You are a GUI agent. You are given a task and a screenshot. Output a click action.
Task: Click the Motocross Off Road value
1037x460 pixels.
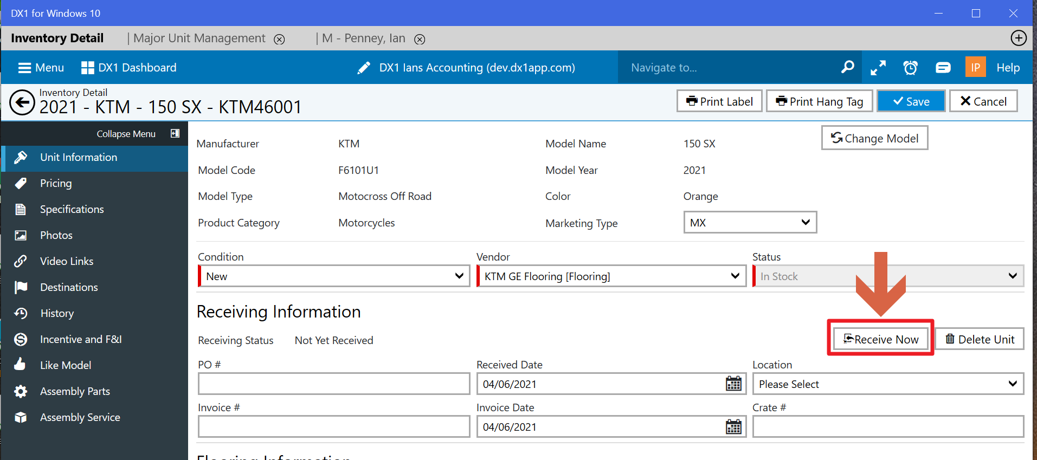(x=385, y=196)
